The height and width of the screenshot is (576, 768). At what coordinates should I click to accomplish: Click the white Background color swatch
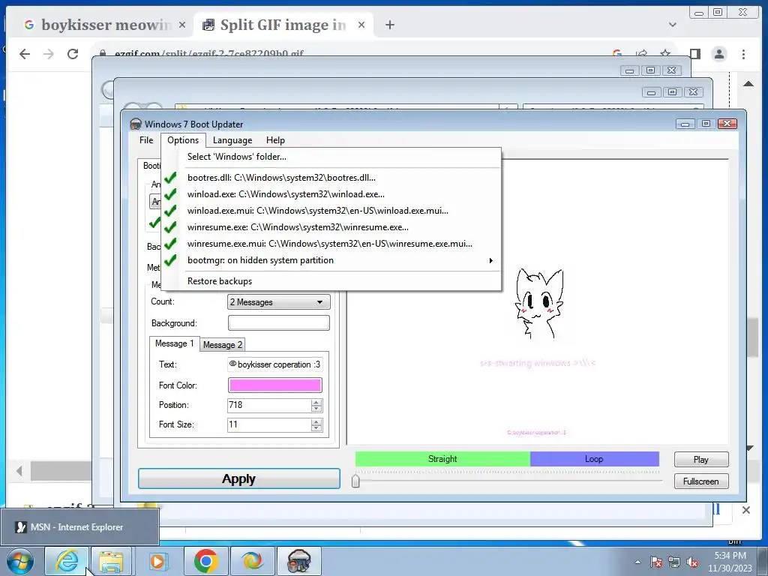tap(279, 322)
